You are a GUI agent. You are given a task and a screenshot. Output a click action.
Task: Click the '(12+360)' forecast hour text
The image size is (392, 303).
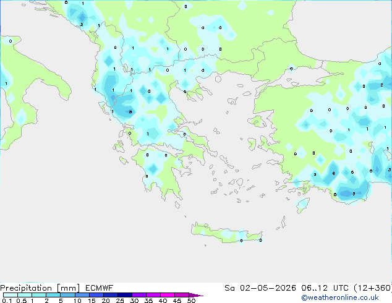tap(373, 288)
